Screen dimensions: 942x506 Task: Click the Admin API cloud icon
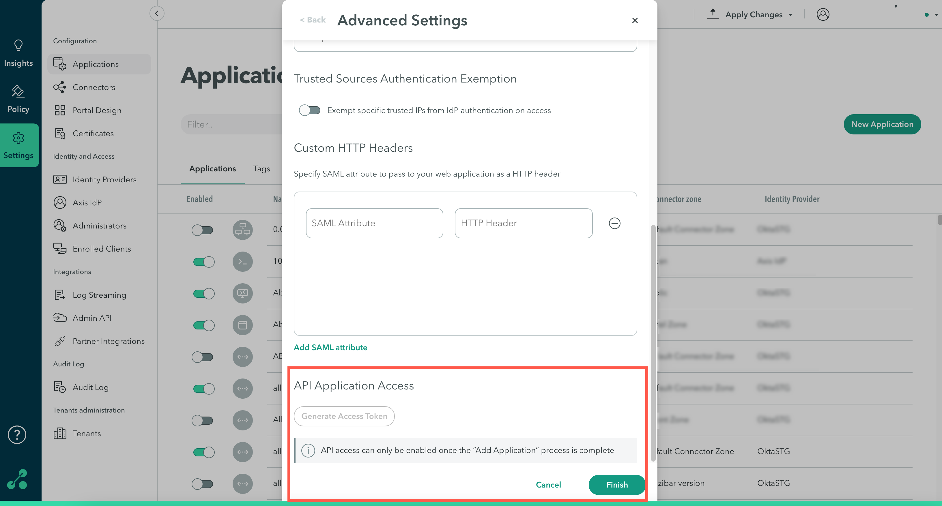(60, 318)
